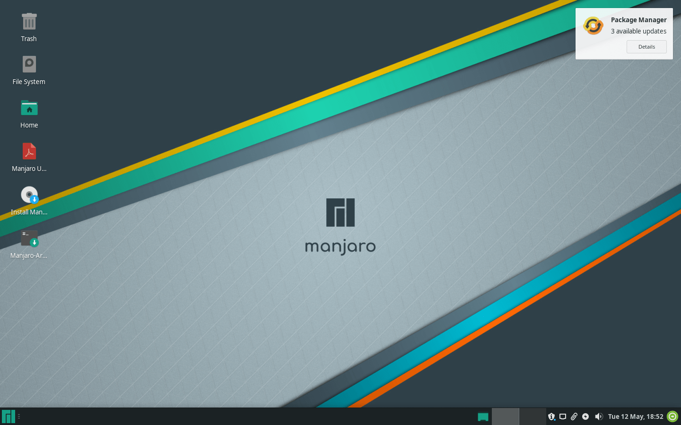
Task: Click the clock showing Tue 12 May
Action: pos(636,416)
